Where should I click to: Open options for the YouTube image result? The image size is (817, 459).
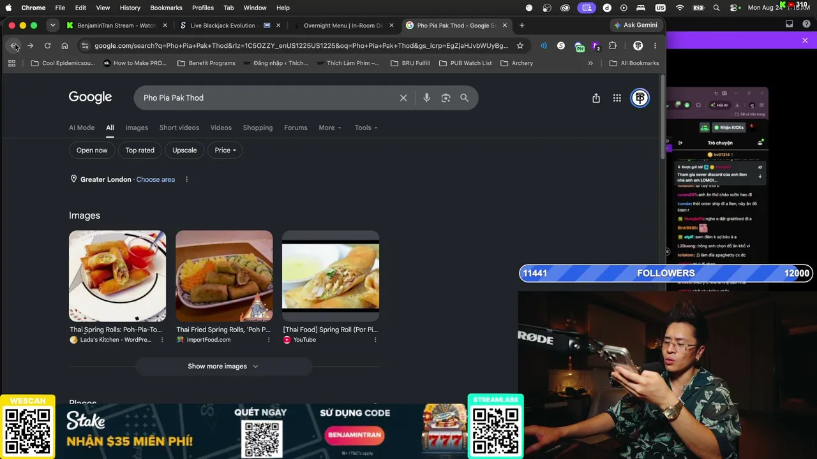[x=375, y=340]
